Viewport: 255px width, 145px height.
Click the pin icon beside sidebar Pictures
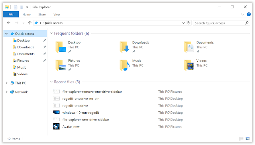45,61
